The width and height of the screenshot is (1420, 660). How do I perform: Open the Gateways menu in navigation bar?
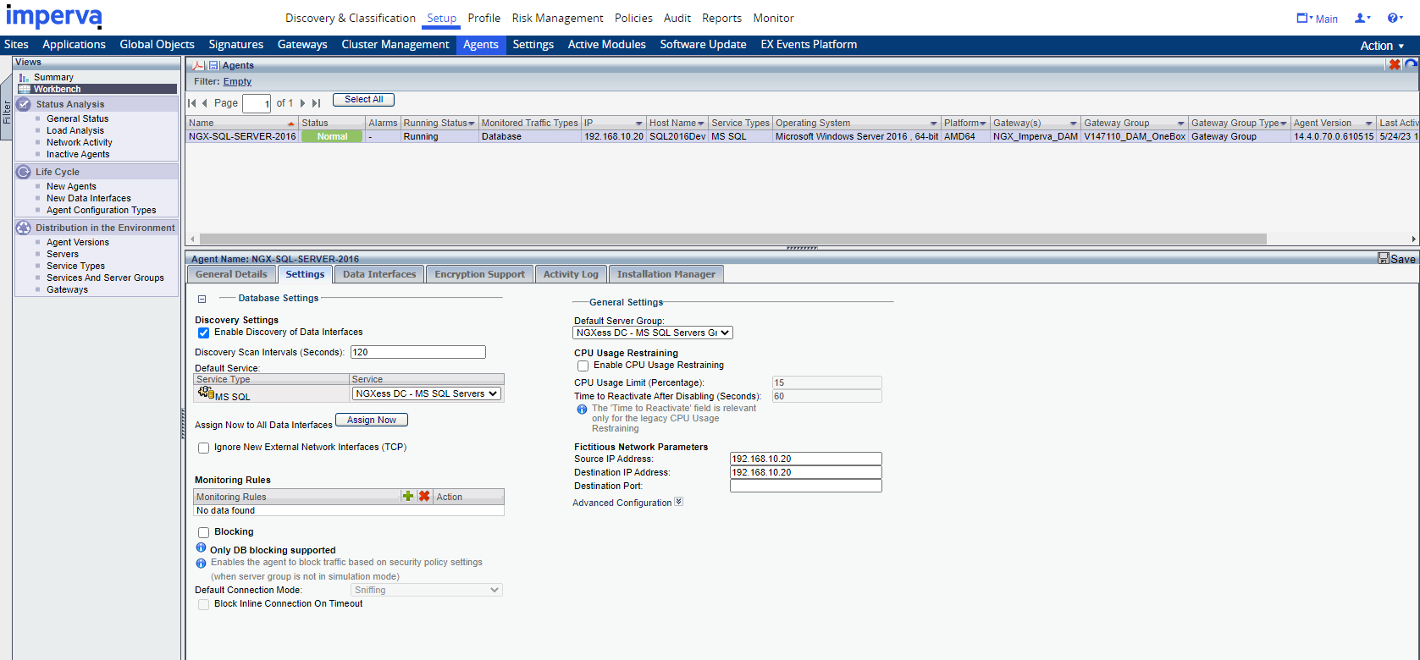click(302, 45)
